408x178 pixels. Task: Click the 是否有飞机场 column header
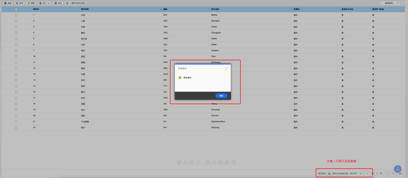378,9
